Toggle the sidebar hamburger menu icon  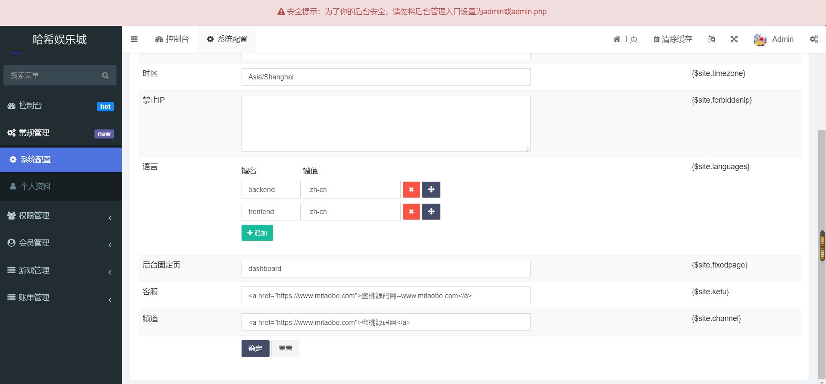134,39
